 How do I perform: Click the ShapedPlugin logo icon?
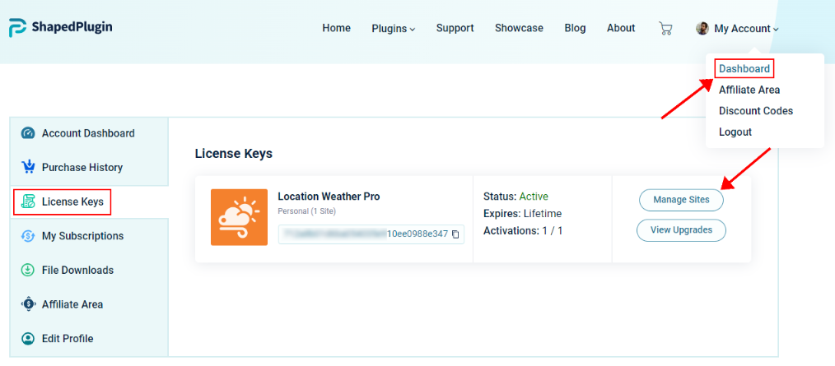point(17,28)
